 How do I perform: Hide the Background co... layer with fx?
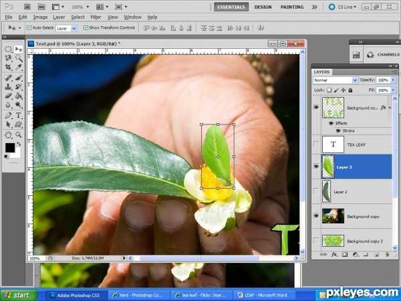point(316,107)
